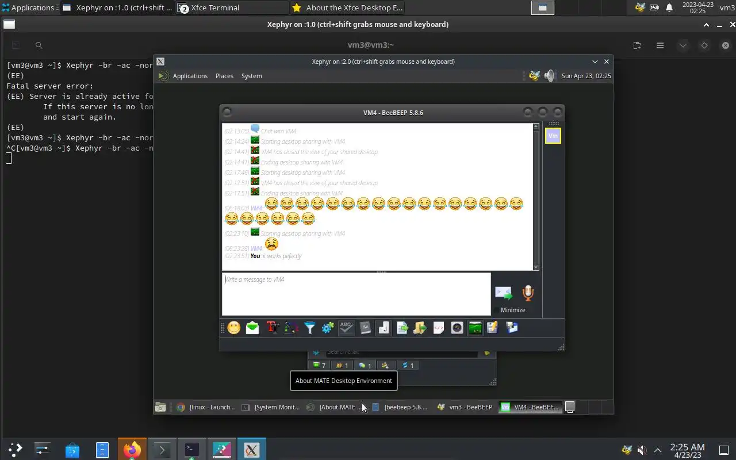Click the new terminal tab icon
736x460 pixels.
click(x=637, y=45)
